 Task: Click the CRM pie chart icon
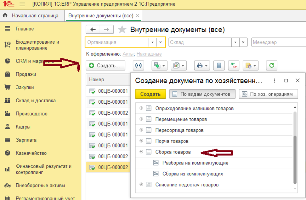pos(8,61)
